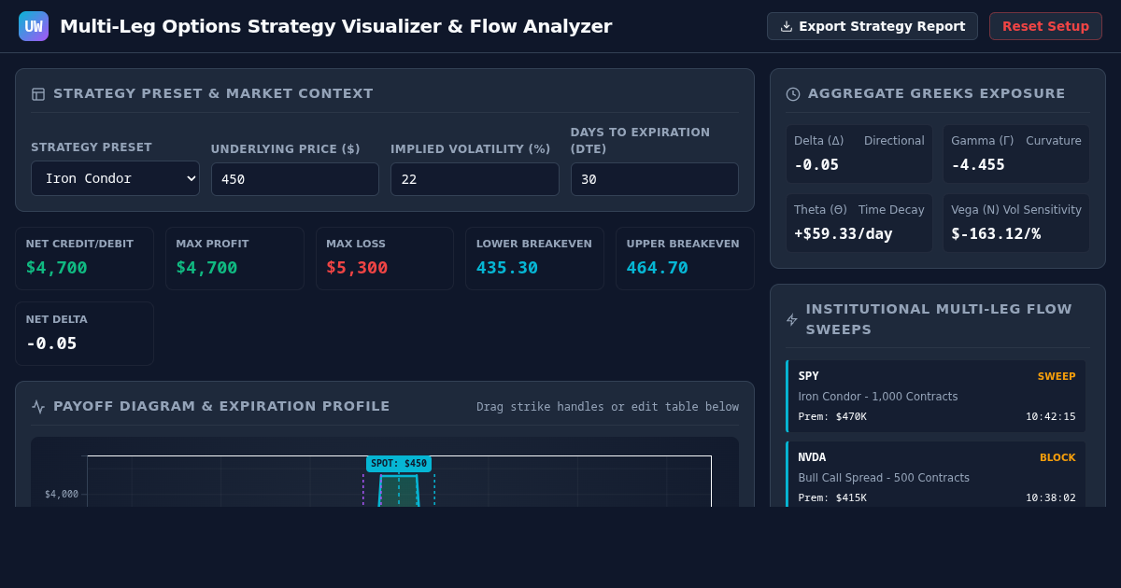Select the SPY Iron Condor sweep entry
Viewport: 1121px width, 588px height.
click(936, 397)
